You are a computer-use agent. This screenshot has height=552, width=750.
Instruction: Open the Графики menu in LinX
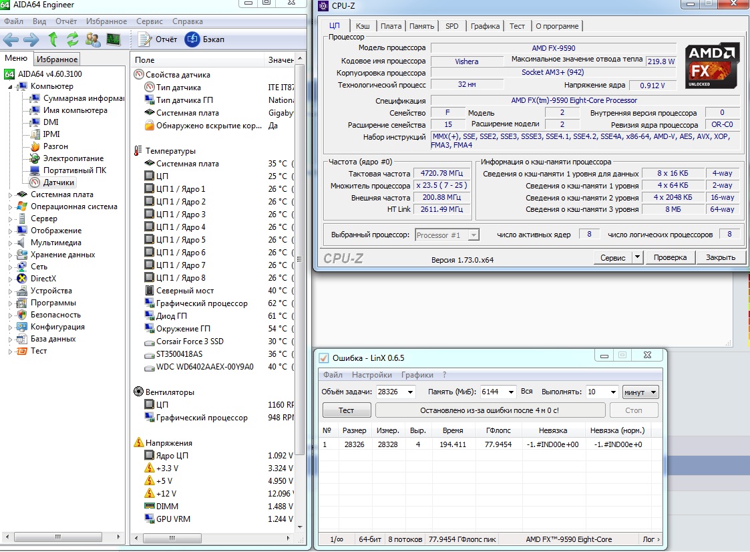[x=417, y=375]
